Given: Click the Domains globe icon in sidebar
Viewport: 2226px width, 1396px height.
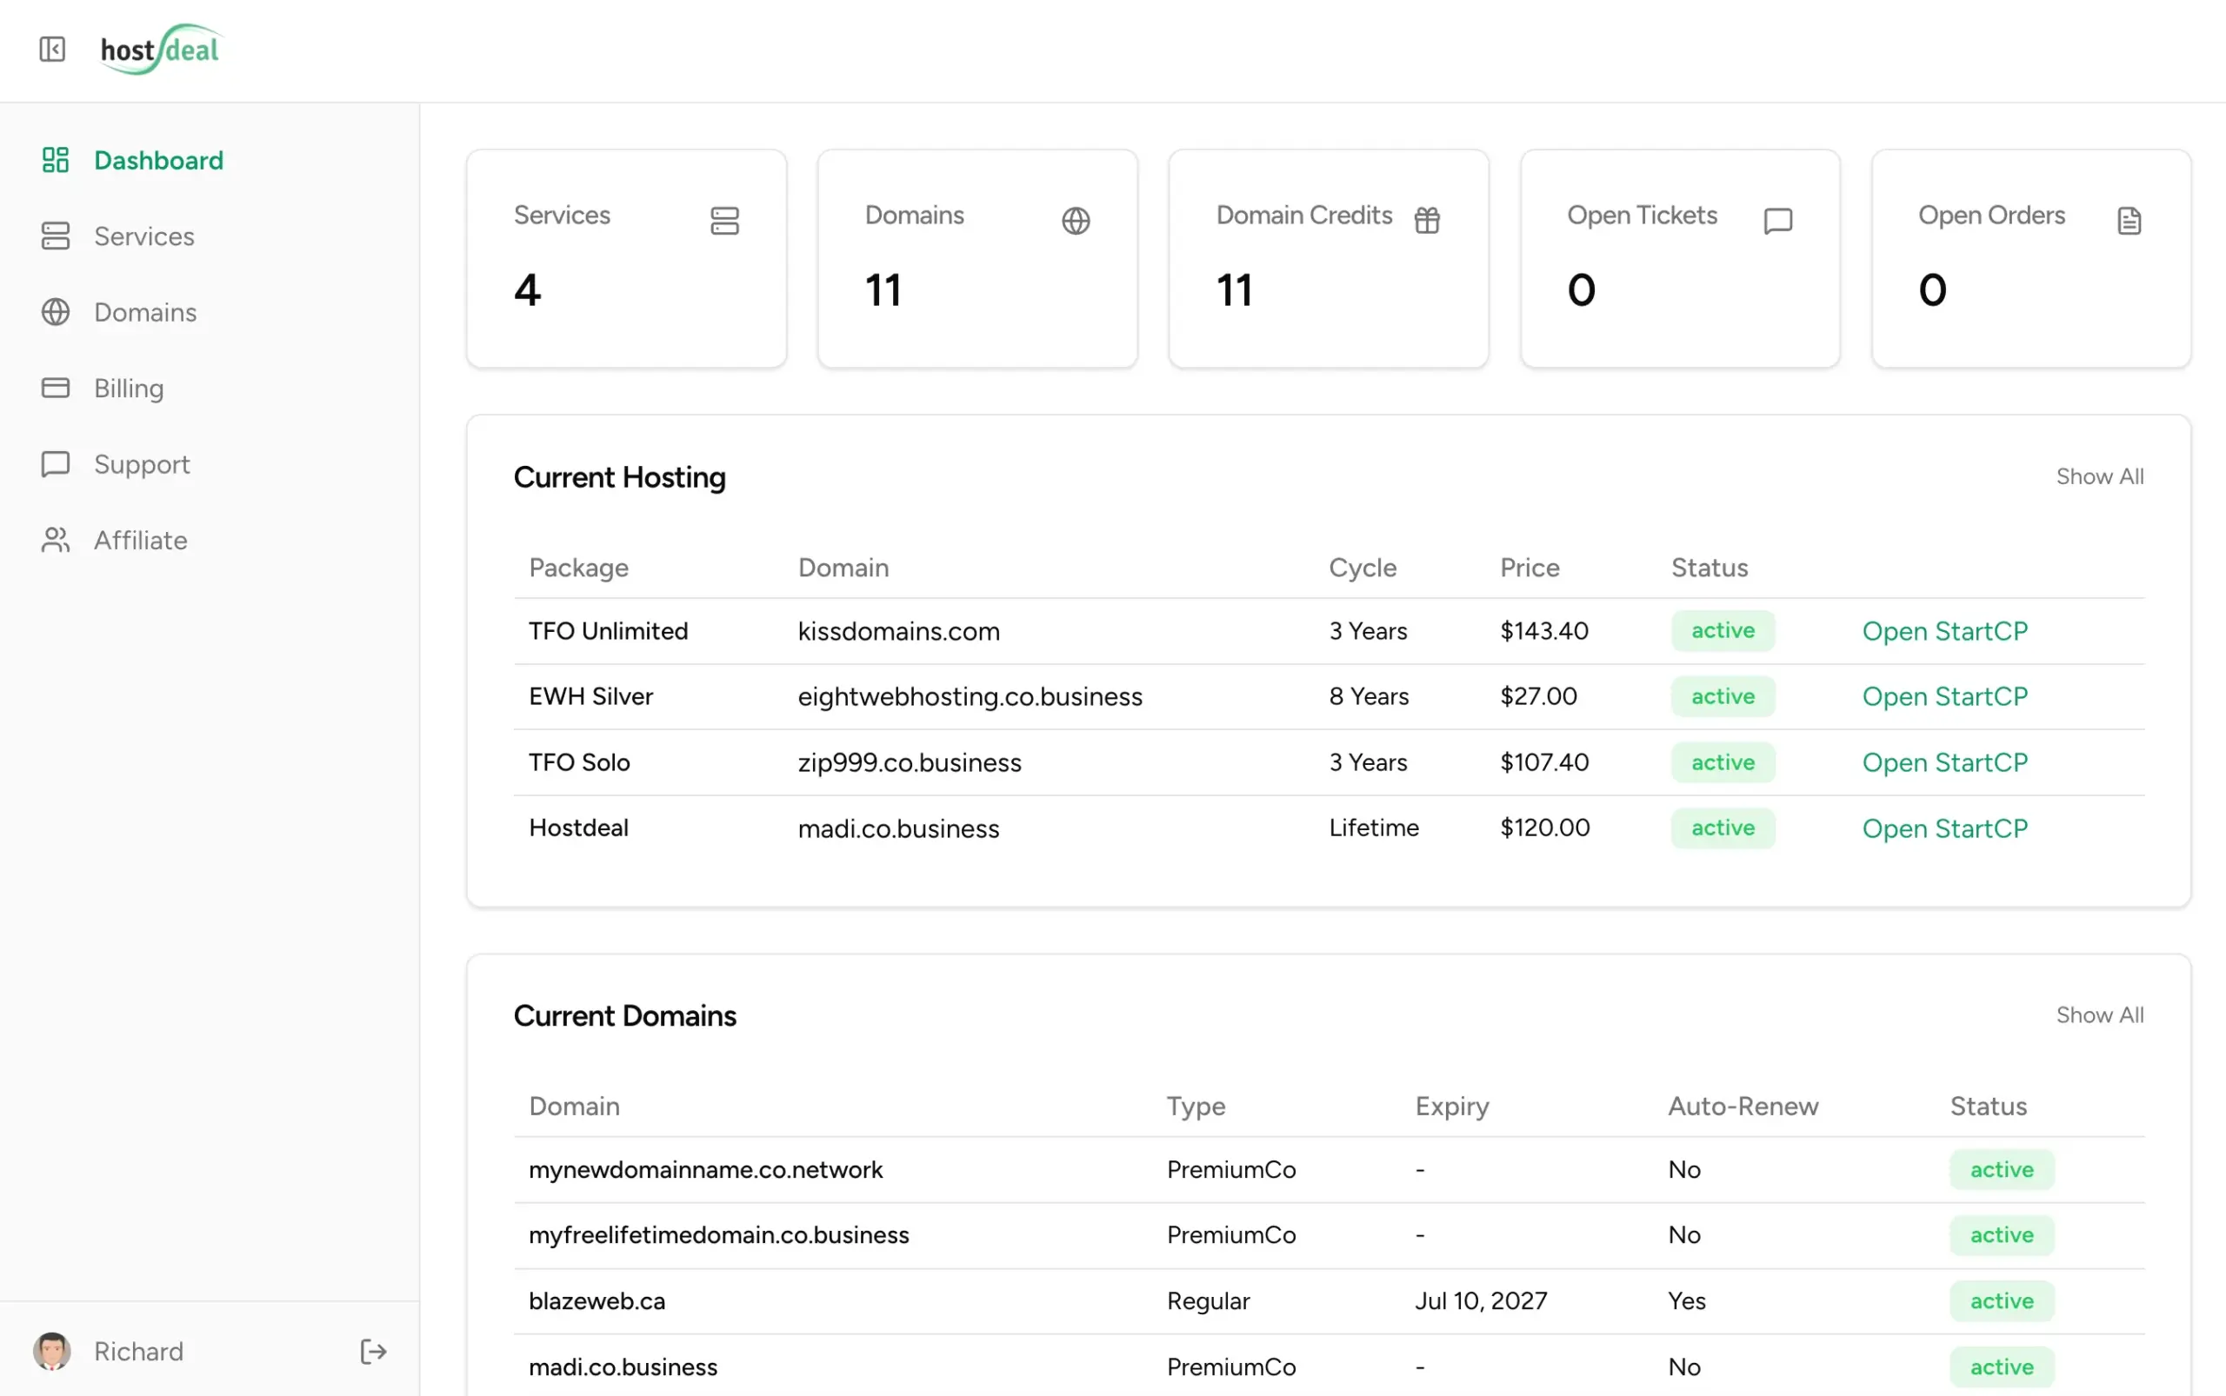Looking at the screenshot, I should pos(56,312).
